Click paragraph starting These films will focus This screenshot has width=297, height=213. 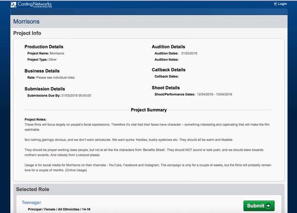147,127
